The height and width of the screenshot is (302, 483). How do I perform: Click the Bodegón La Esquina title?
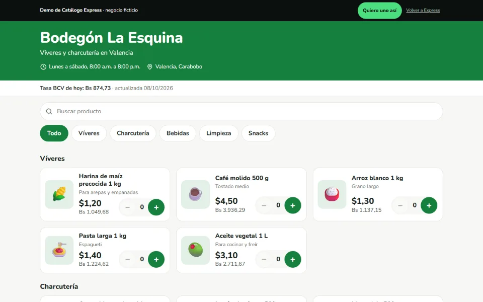point(111,38)
